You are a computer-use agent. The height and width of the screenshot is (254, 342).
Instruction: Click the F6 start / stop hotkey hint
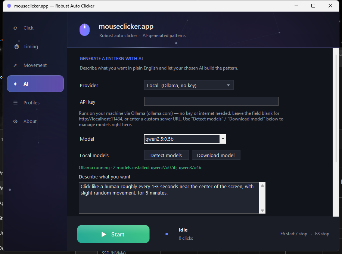[x=293, y=234]
